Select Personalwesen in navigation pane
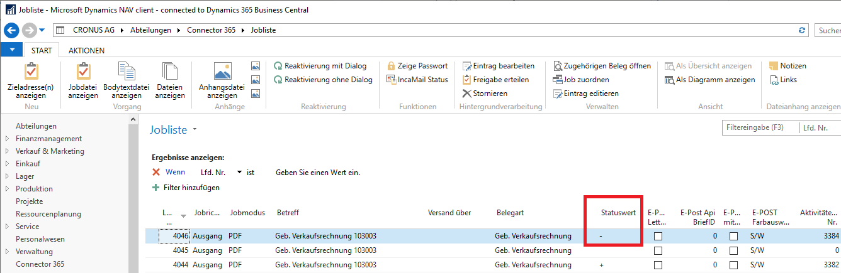 40,239
